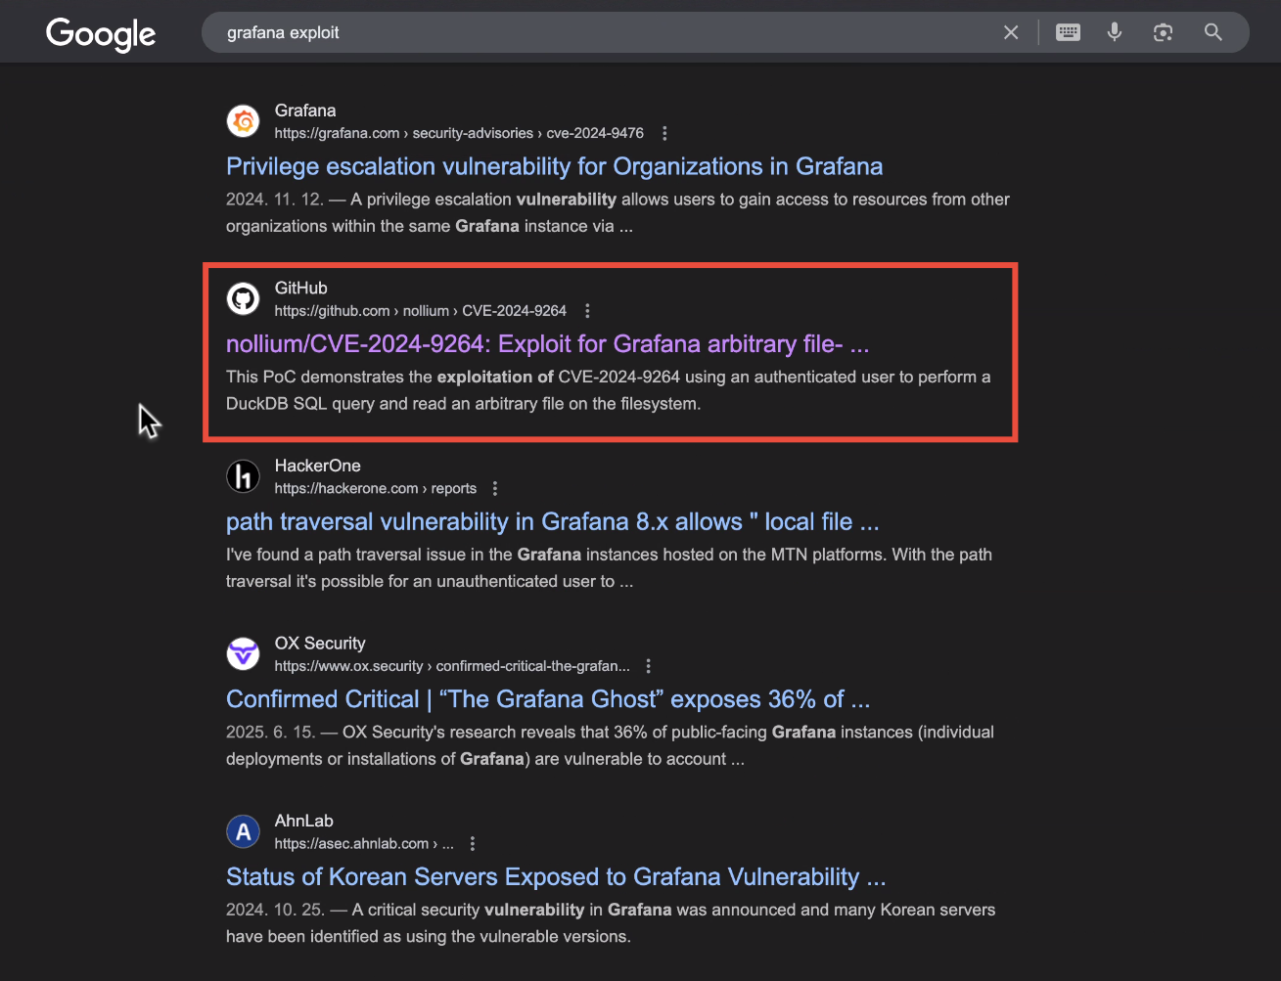Screen dimensions: 1281x981
Task: Open 'path traversal vulnerability in Grafana 8.x' link
Action: pos(553,521)
